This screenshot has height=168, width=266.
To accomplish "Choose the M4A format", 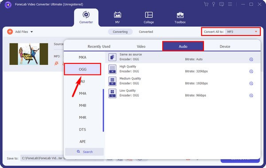I will tap(82, 94).
